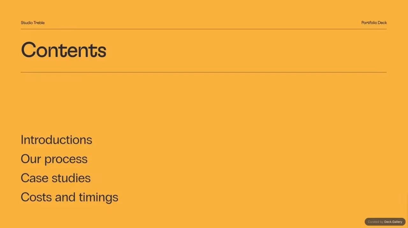Click the divider line under the Contents title
This screenshot has width=408, height=228.
point(204,72)
